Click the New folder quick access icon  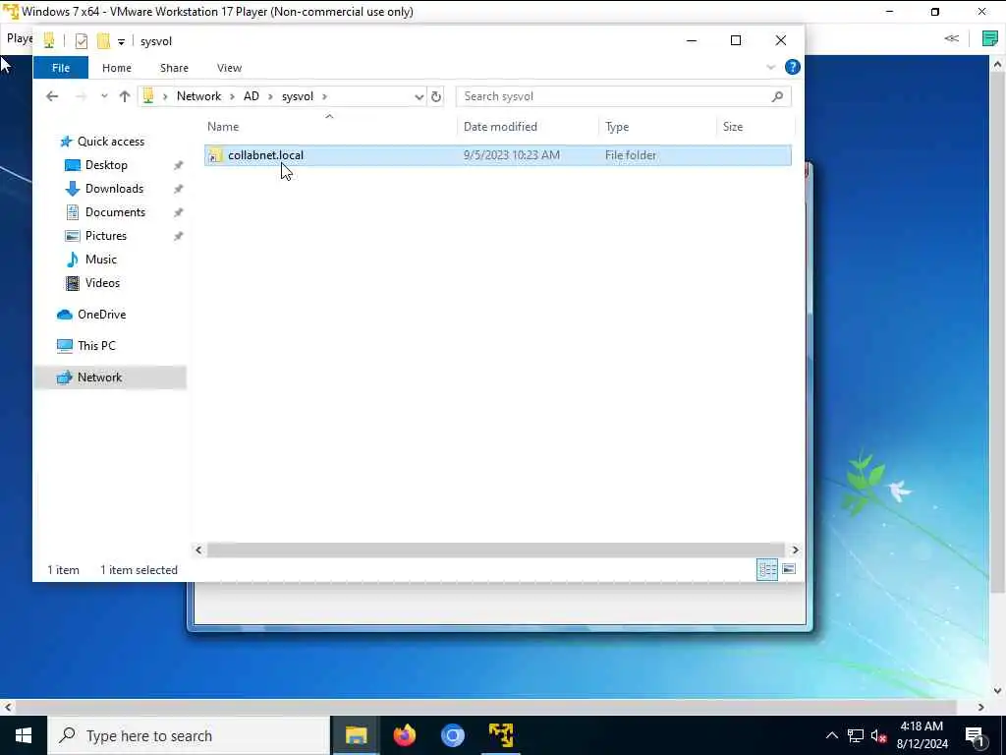coord(103,41)
